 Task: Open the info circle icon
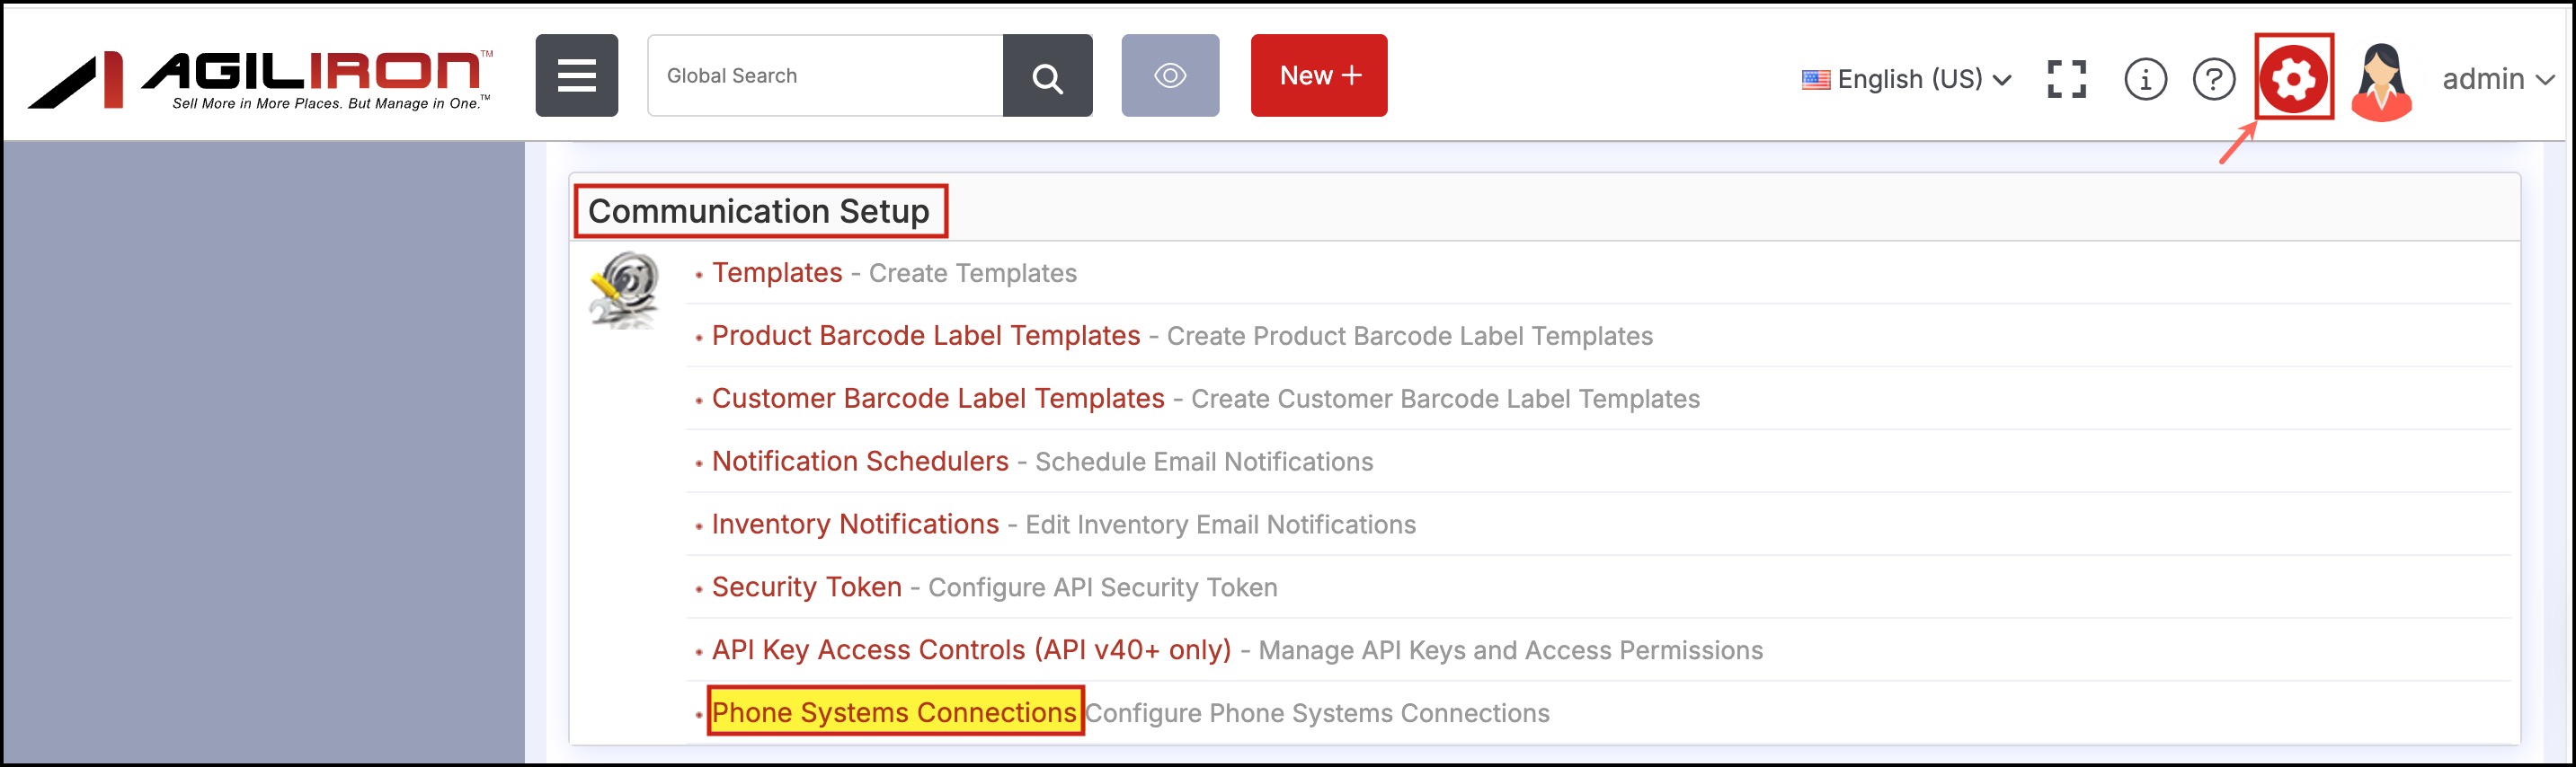(x=2145, y=79)
